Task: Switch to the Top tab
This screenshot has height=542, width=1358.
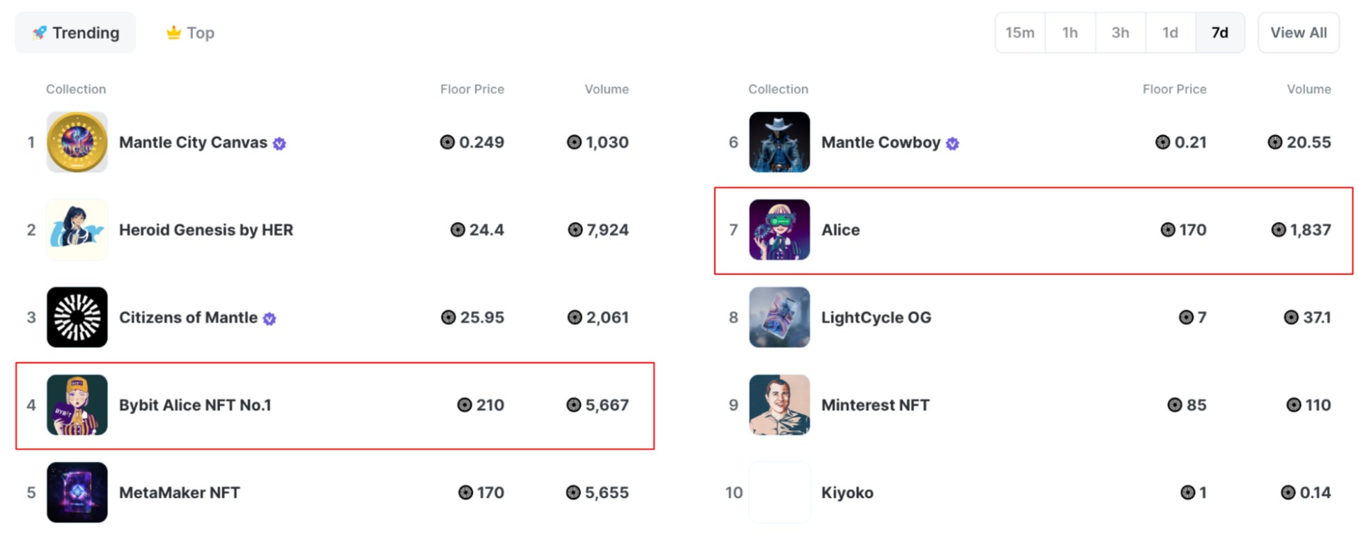Action: (190, 33)
